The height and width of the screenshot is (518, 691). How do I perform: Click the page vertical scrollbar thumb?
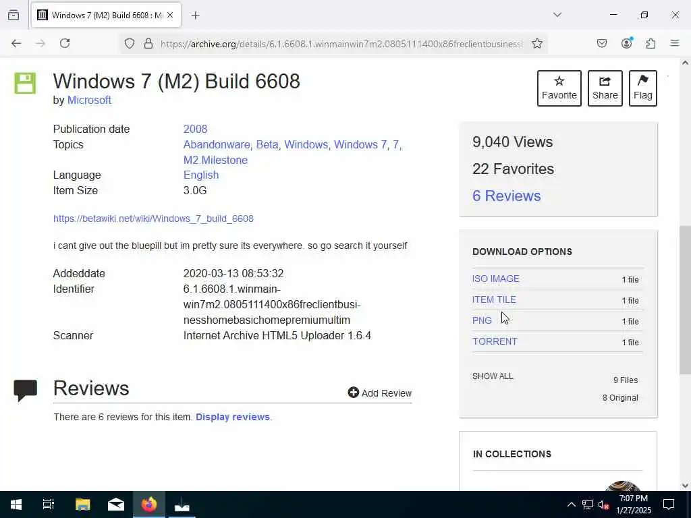click(685, 299)
